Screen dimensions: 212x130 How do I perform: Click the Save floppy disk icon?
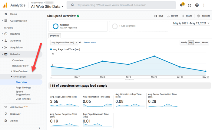[156, 16]
